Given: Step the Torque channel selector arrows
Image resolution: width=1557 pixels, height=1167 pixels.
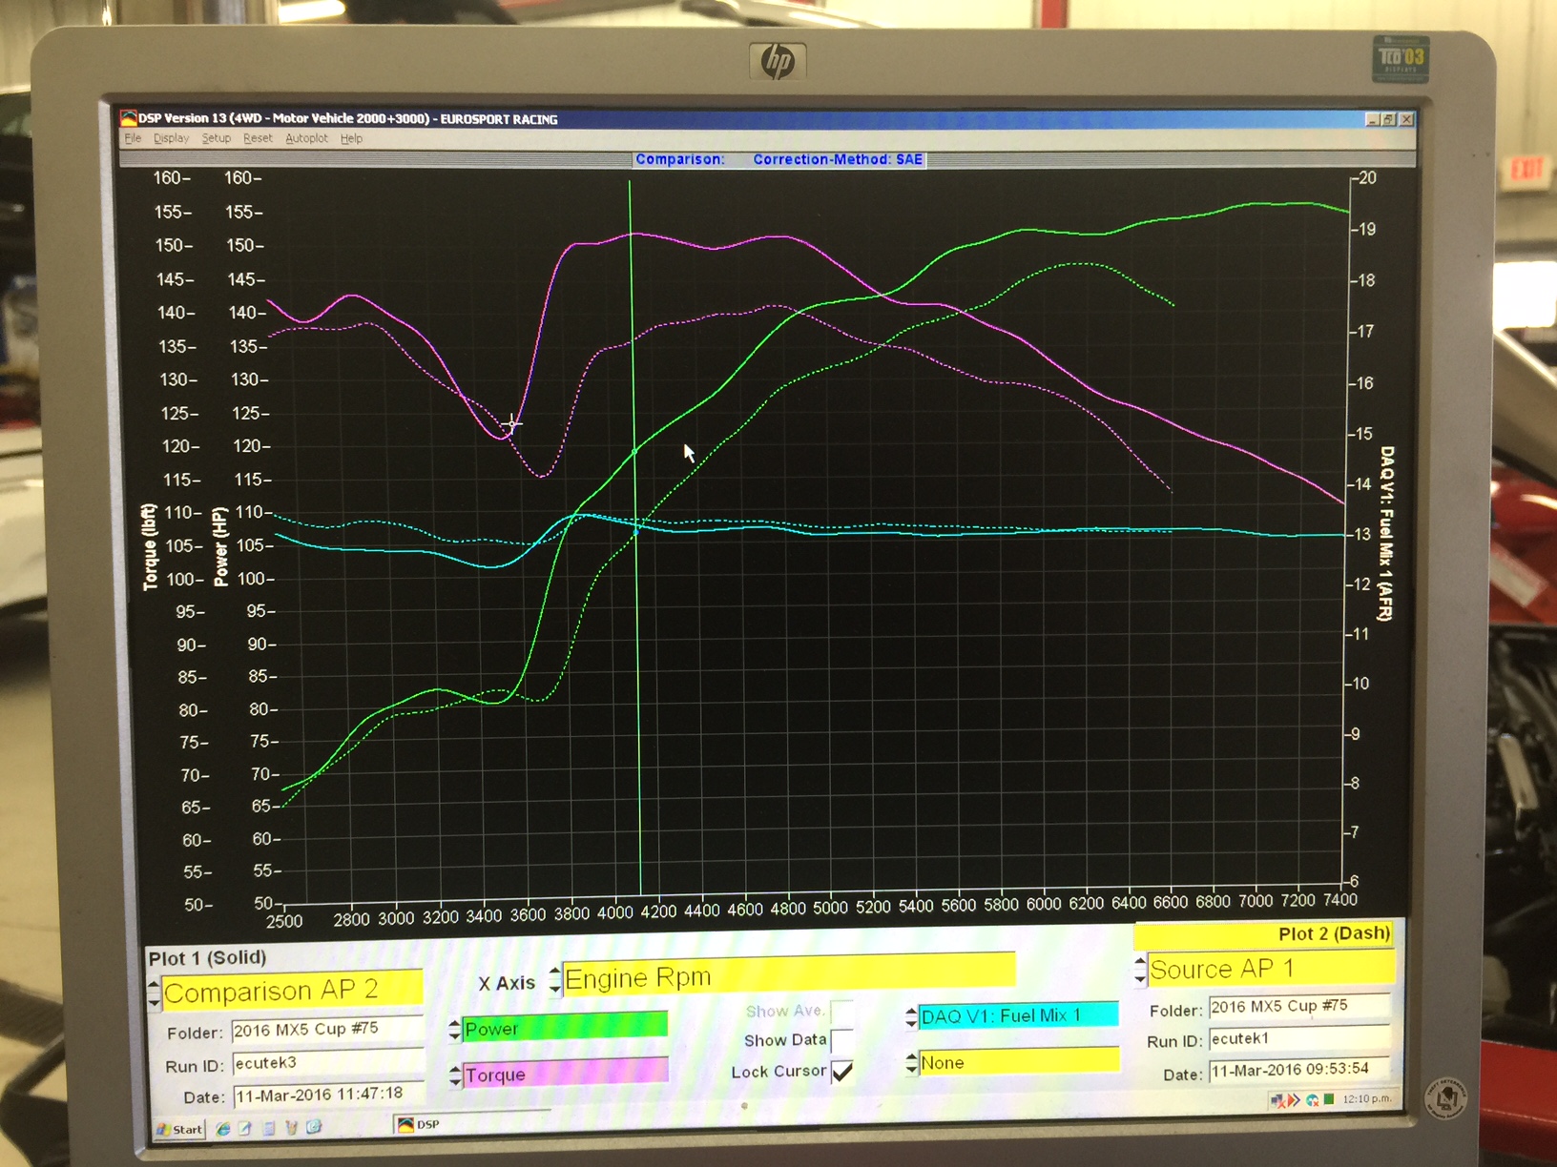Looking at the screenshot, I should tap(455, 1076).
